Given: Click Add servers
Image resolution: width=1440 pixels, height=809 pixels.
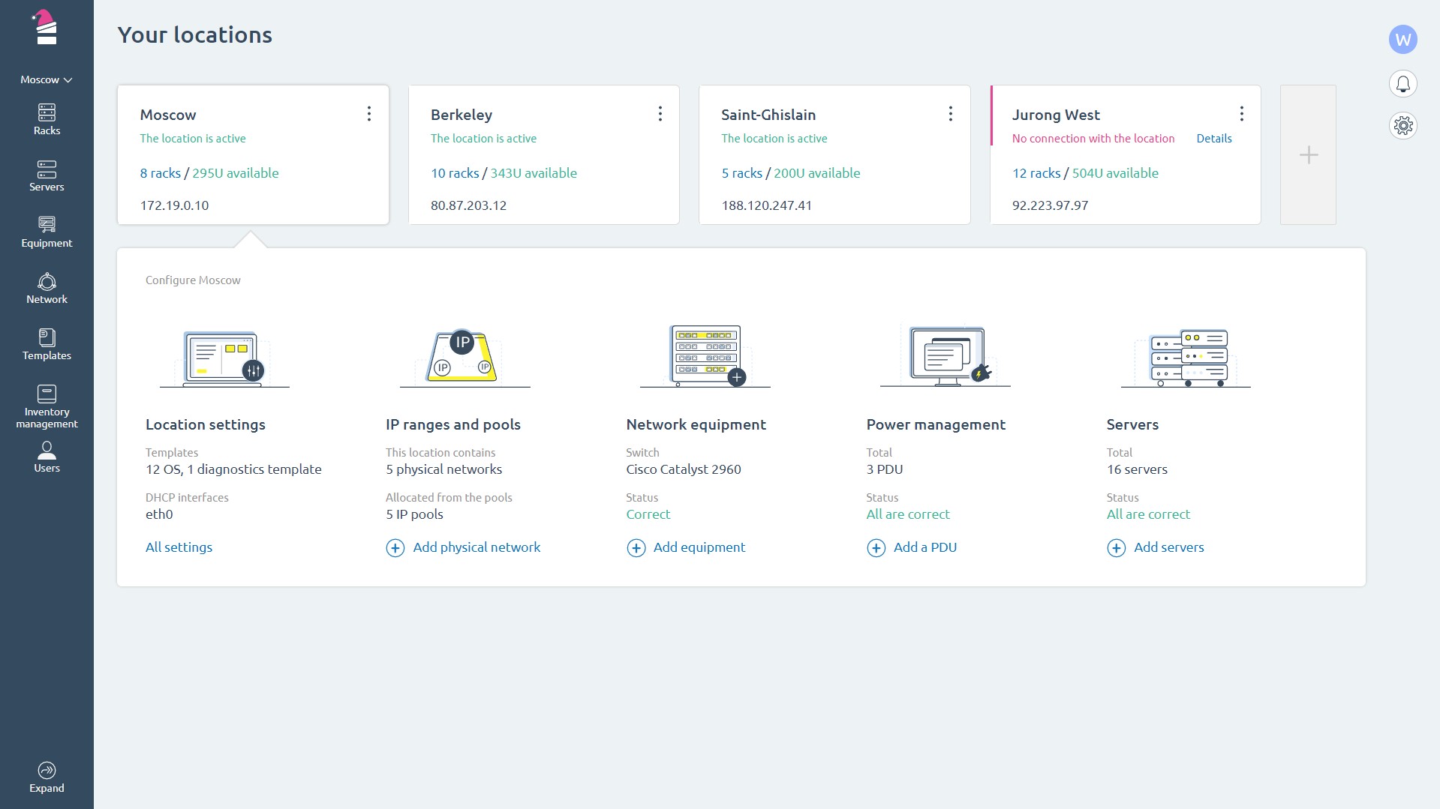Looking at the screenshot, I should click(1156, 547).
